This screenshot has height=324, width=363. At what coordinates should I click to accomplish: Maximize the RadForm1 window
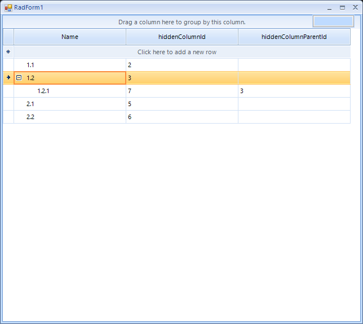pyautogui.click(x=342, y=8)
